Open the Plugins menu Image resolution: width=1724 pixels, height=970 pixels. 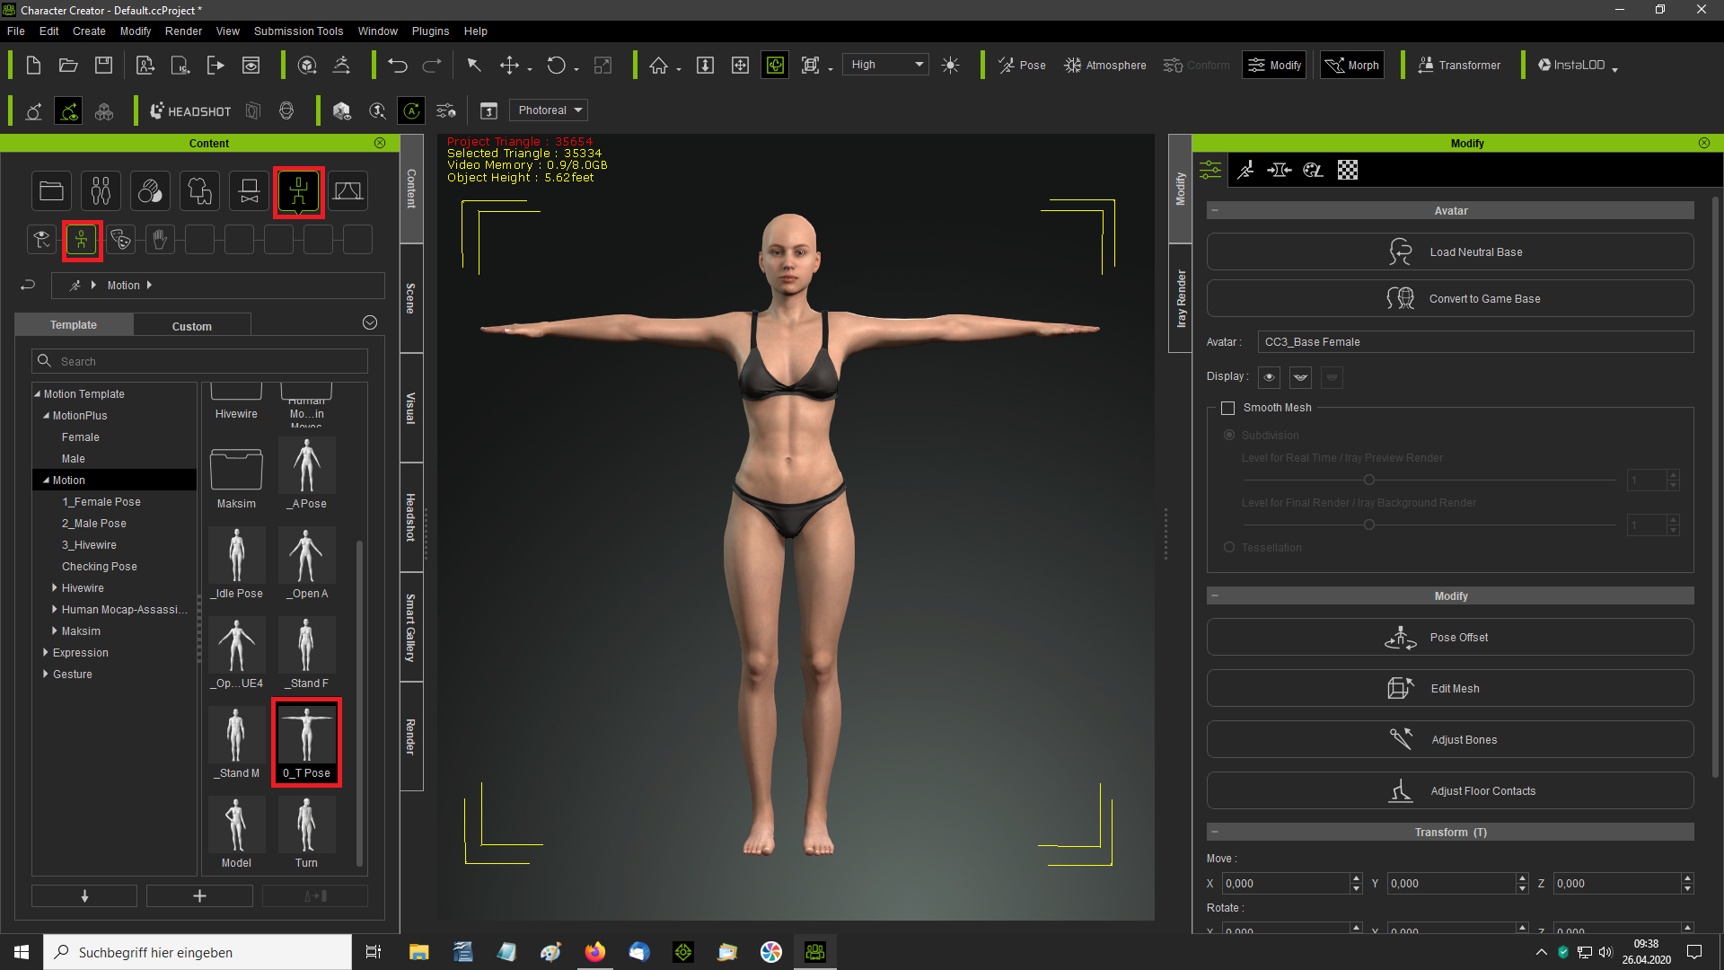(430, 31)
